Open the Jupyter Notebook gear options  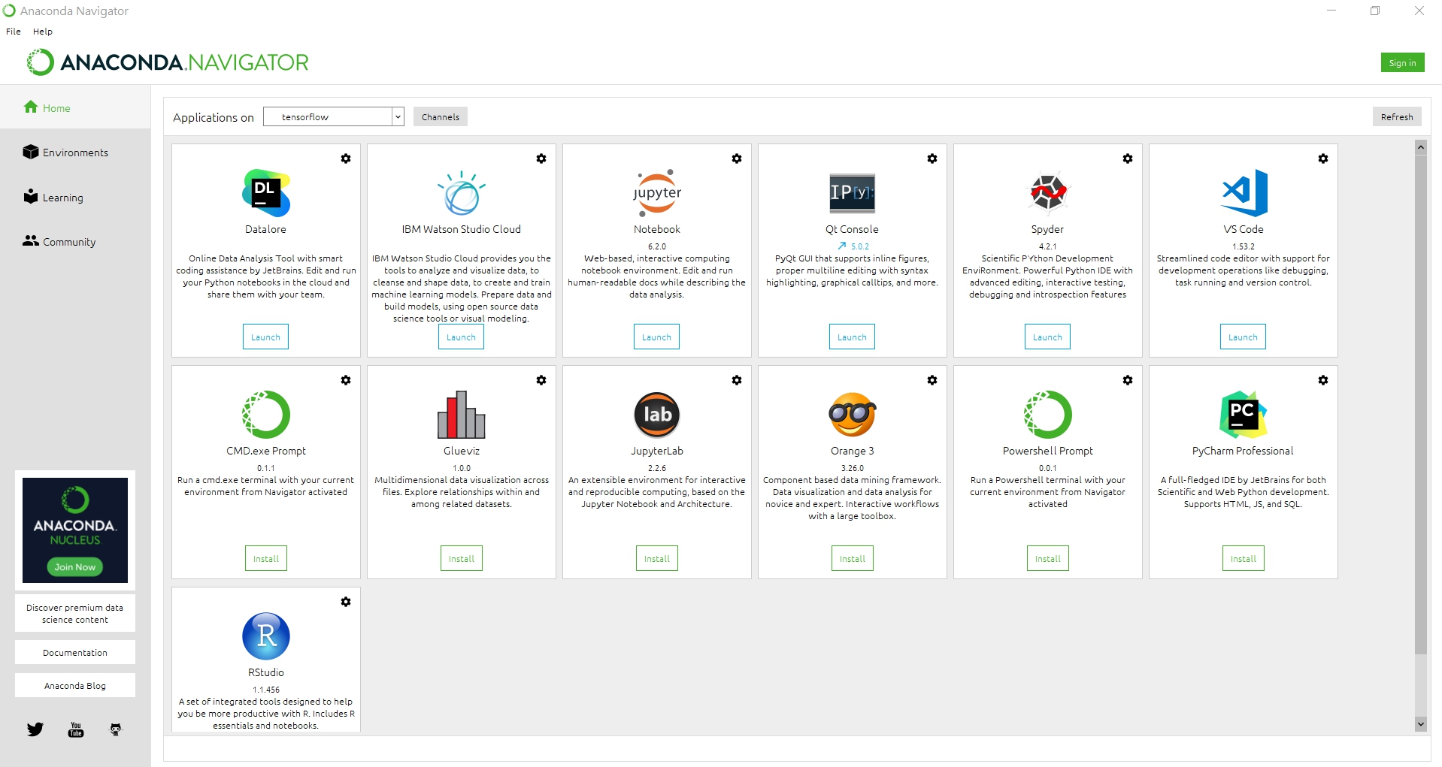[x=737, y=159]
